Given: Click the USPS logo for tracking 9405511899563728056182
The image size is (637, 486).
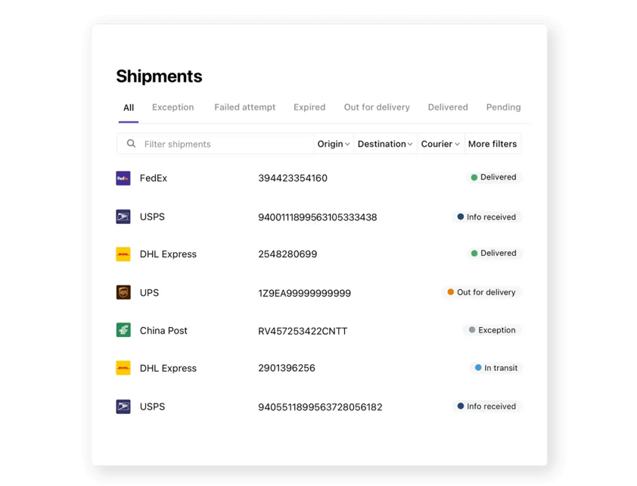Looking at the screenshot, I should click(123, 407).
